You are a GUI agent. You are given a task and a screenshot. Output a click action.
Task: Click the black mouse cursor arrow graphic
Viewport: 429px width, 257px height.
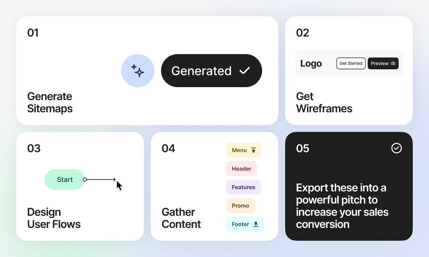(x=119, y=186)
